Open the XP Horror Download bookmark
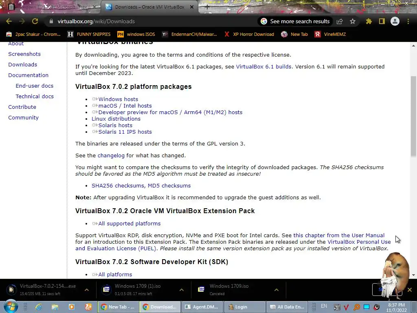417x313 pixels. (249, 34)
